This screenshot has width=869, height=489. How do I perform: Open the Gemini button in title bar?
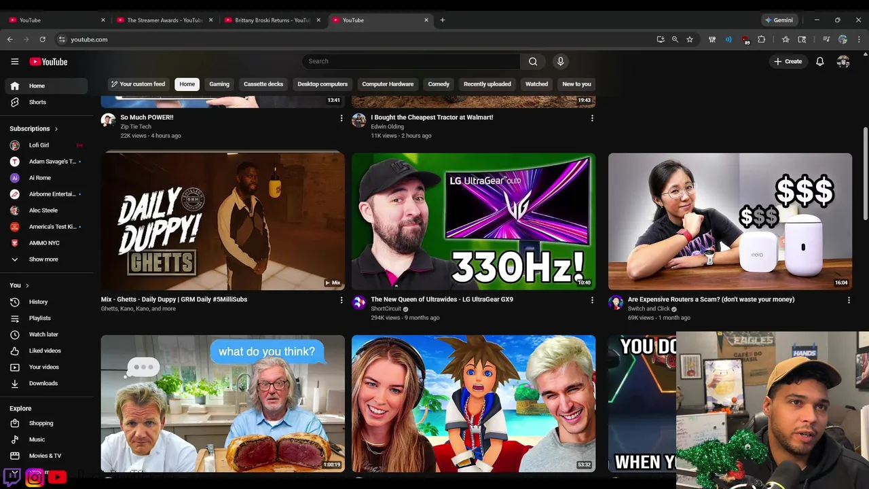[779, 20]
